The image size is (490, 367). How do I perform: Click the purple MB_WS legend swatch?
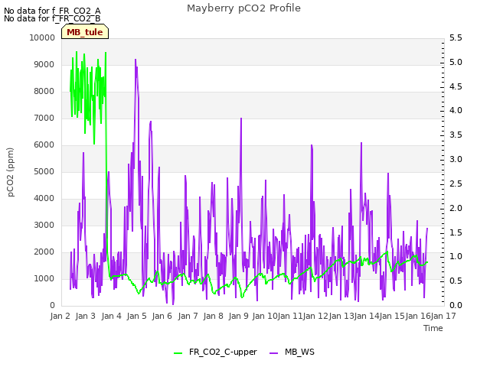point(273,353)
